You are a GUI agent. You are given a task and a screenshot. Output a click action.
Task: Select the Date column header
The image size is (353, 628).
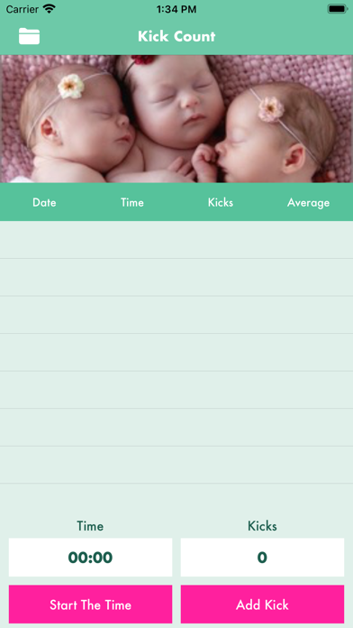(x=44, y=203)
